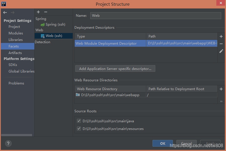Open the Modules settings section
226x151 pixels.
(x=16, y=33)
